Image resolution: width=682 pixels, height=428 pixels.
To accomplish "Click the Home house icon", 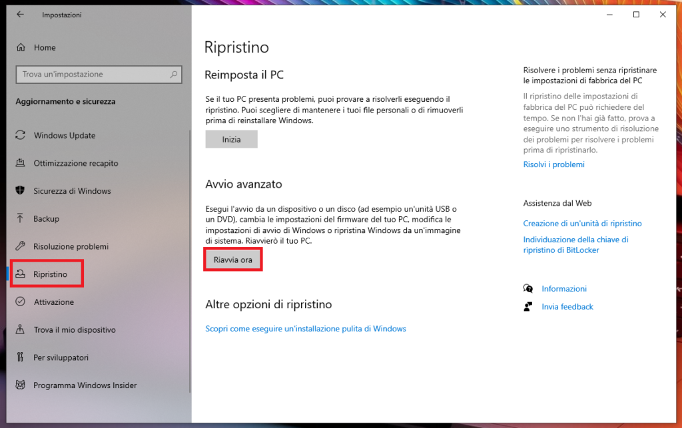I will pos(21,47).
